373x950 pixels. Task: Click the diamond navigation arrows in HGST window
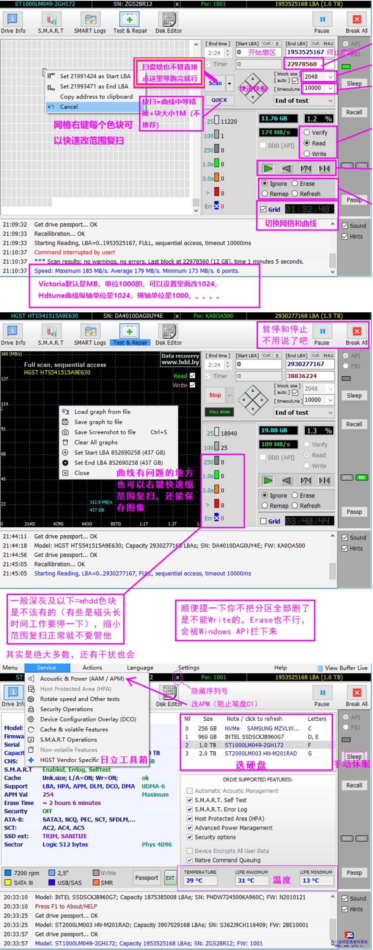click(x=253, y=400)
